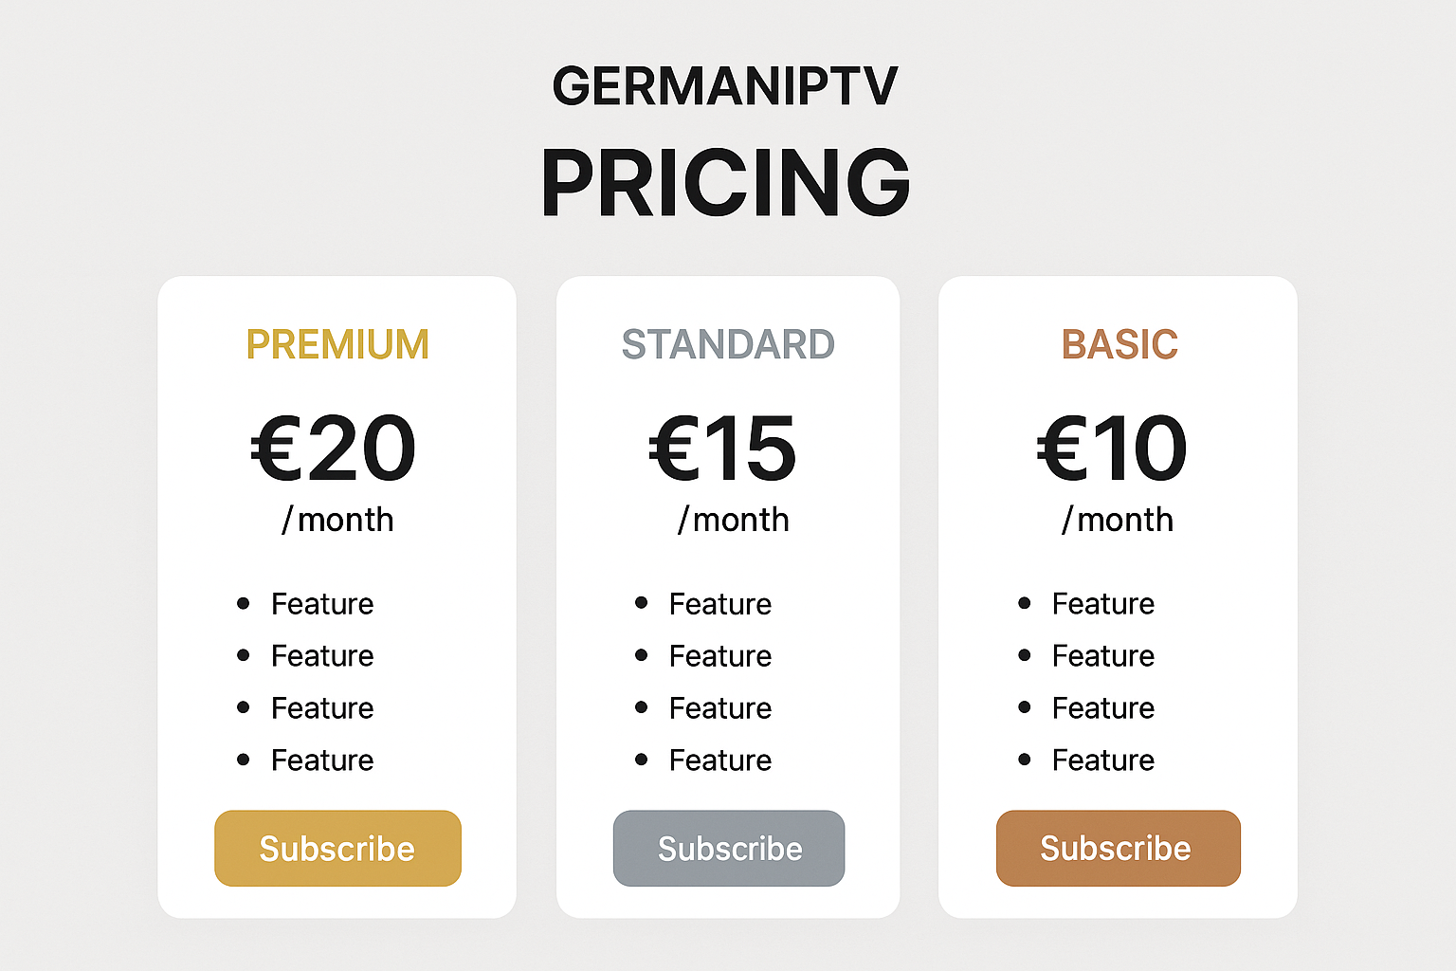The width and height of the screenshot is (1456, 971).
Task: Select the BASIC plan heading
Action: pos(1119,344)
